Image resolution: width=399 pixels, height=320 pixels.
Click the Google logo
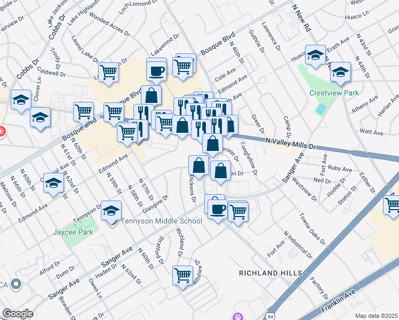pyautogui.click(x=18, y=313)
